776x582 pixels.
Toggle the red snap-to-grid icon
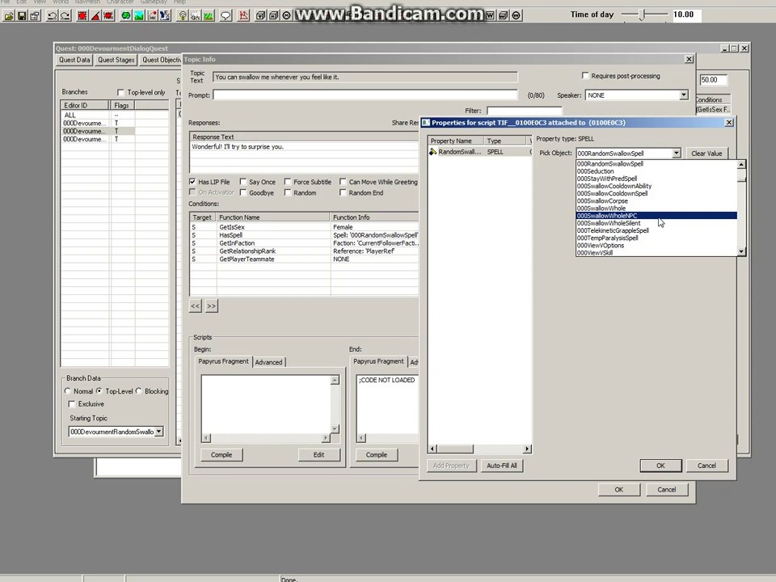82,16
